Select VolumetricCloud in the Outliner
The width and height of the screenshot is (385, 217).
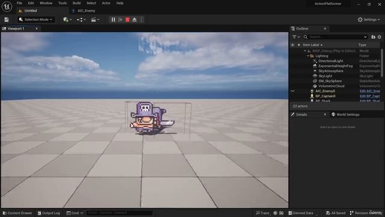pos(331,86)
